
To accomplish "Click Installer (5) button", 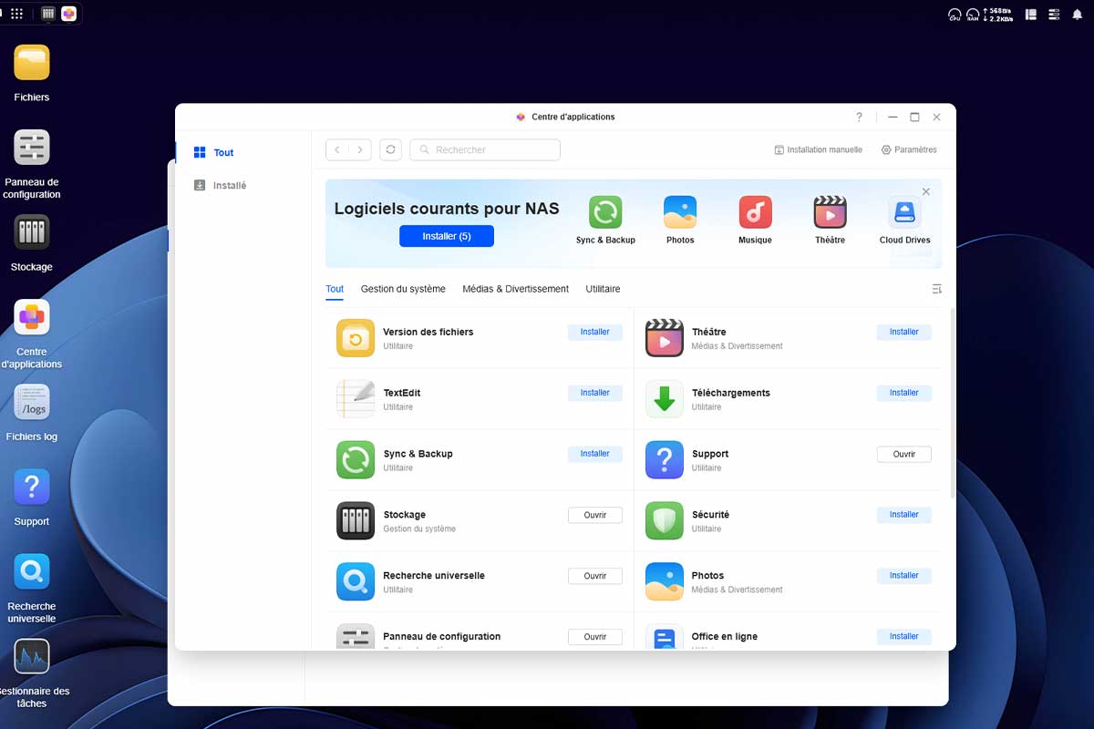I will click(x=447, y=236).
